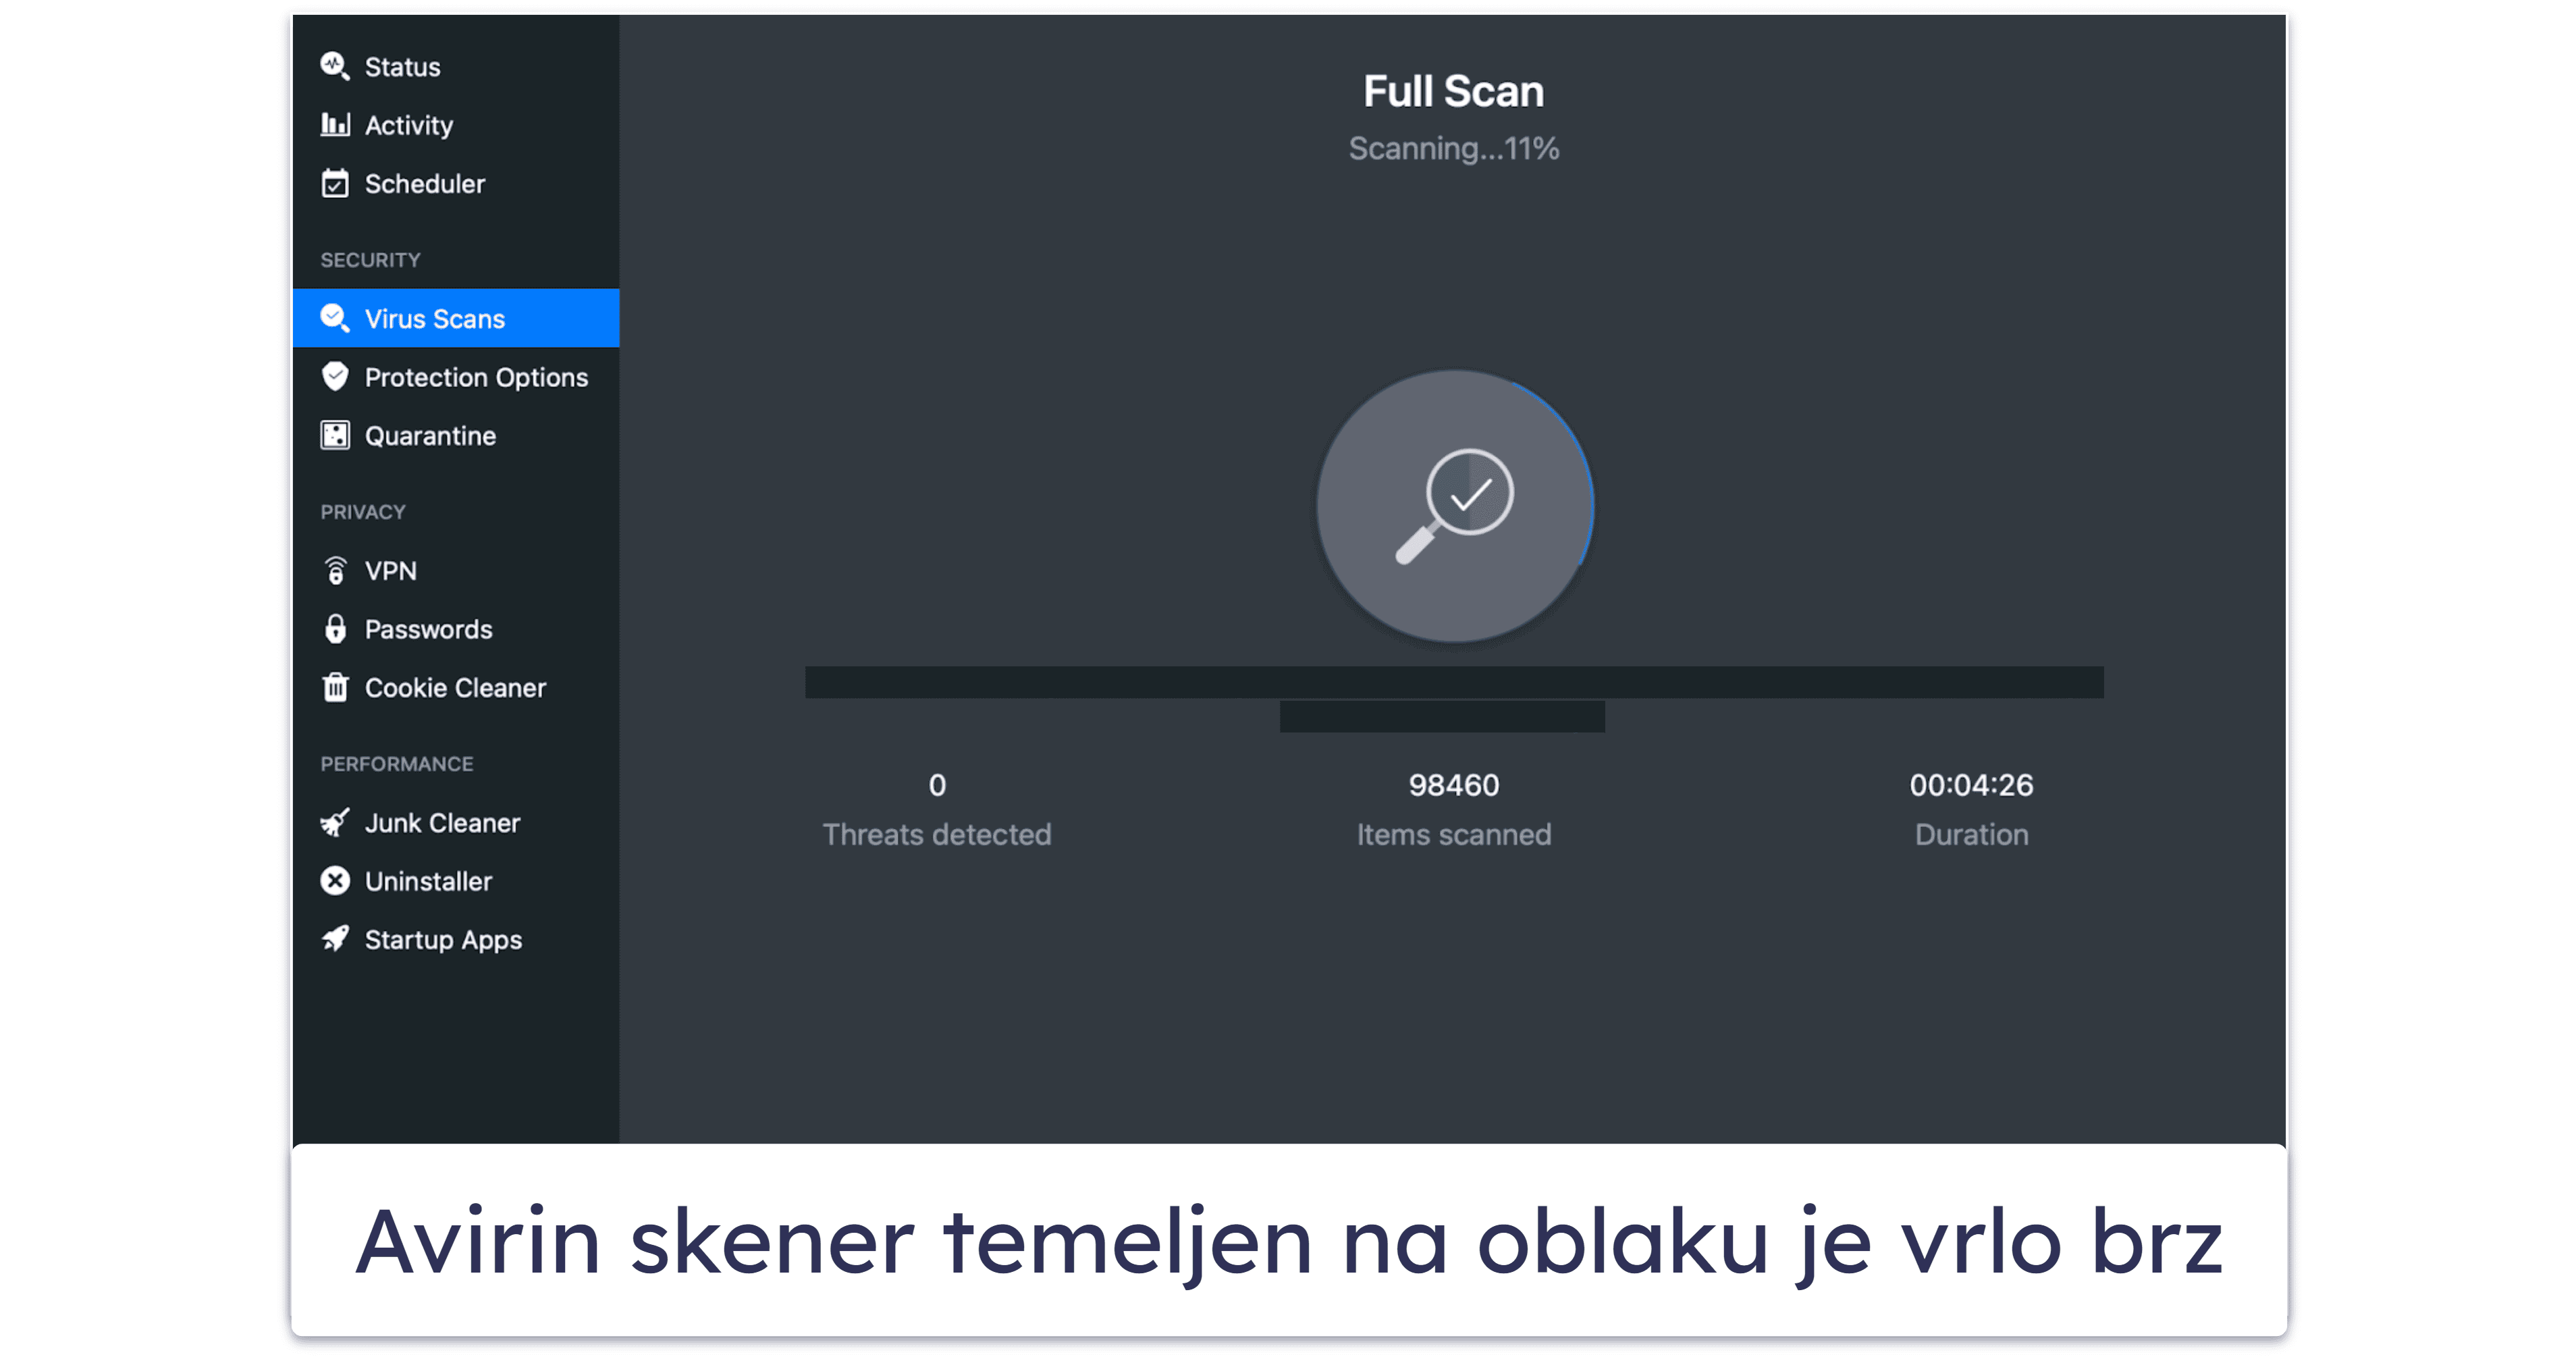The width and height of the screenshot is (2576, 1359).
Task: Select the Cookie Cleaner trash icon
Action: pyautogui.click(x=334, y=688)
